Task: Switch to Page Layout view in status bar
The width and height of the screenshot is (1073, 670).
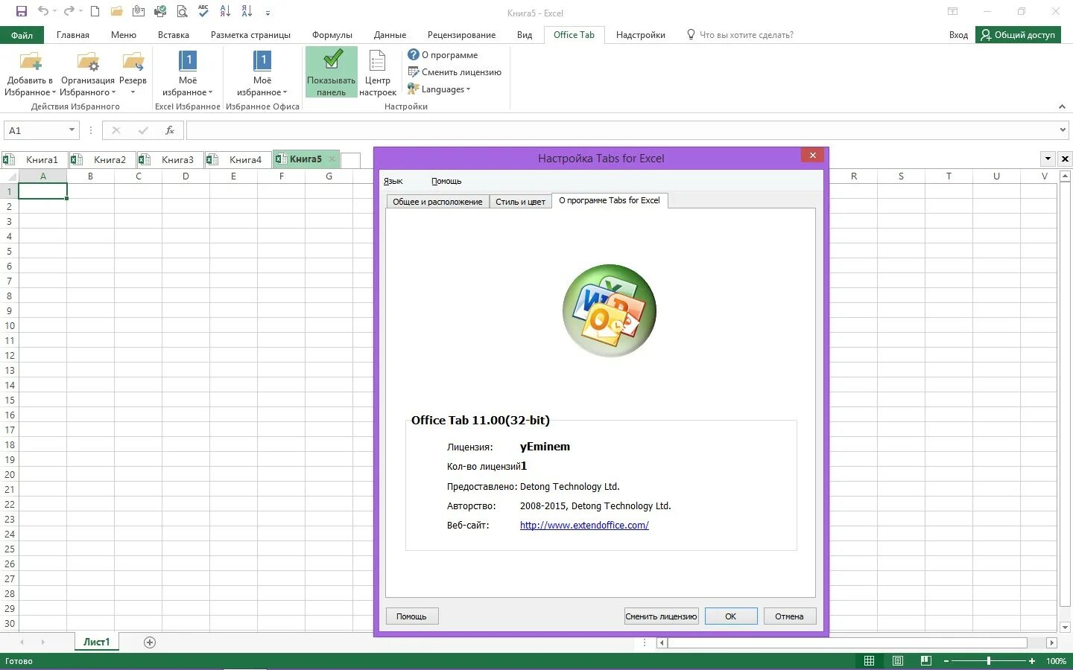Action: 898,661
